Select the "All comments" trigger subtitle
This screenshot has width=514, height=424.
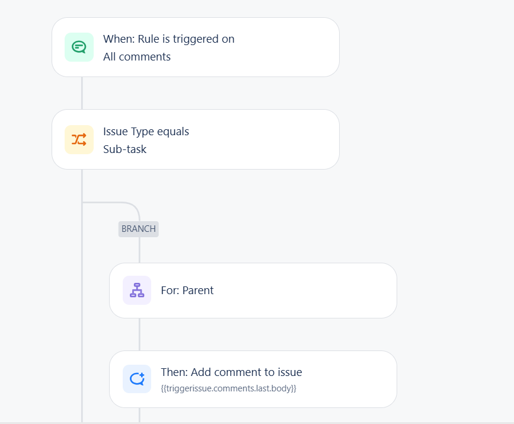click(x=137, y=57)
